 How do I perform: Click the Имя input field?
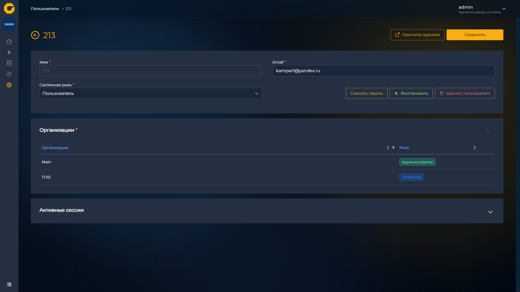(x=151, y=71)
